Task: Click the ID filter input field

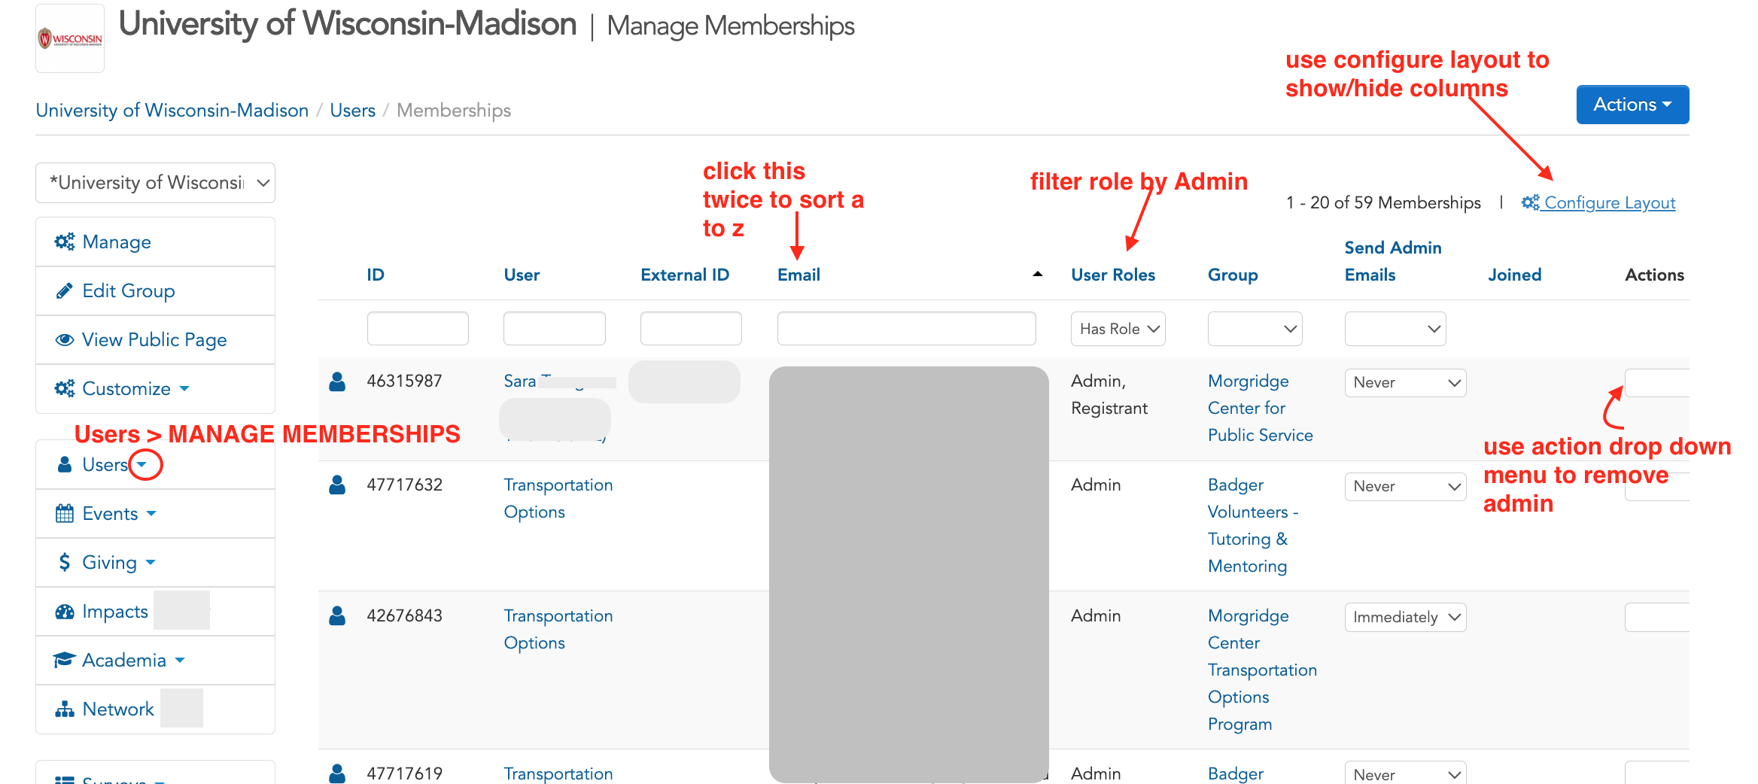Action: [418, 329]
